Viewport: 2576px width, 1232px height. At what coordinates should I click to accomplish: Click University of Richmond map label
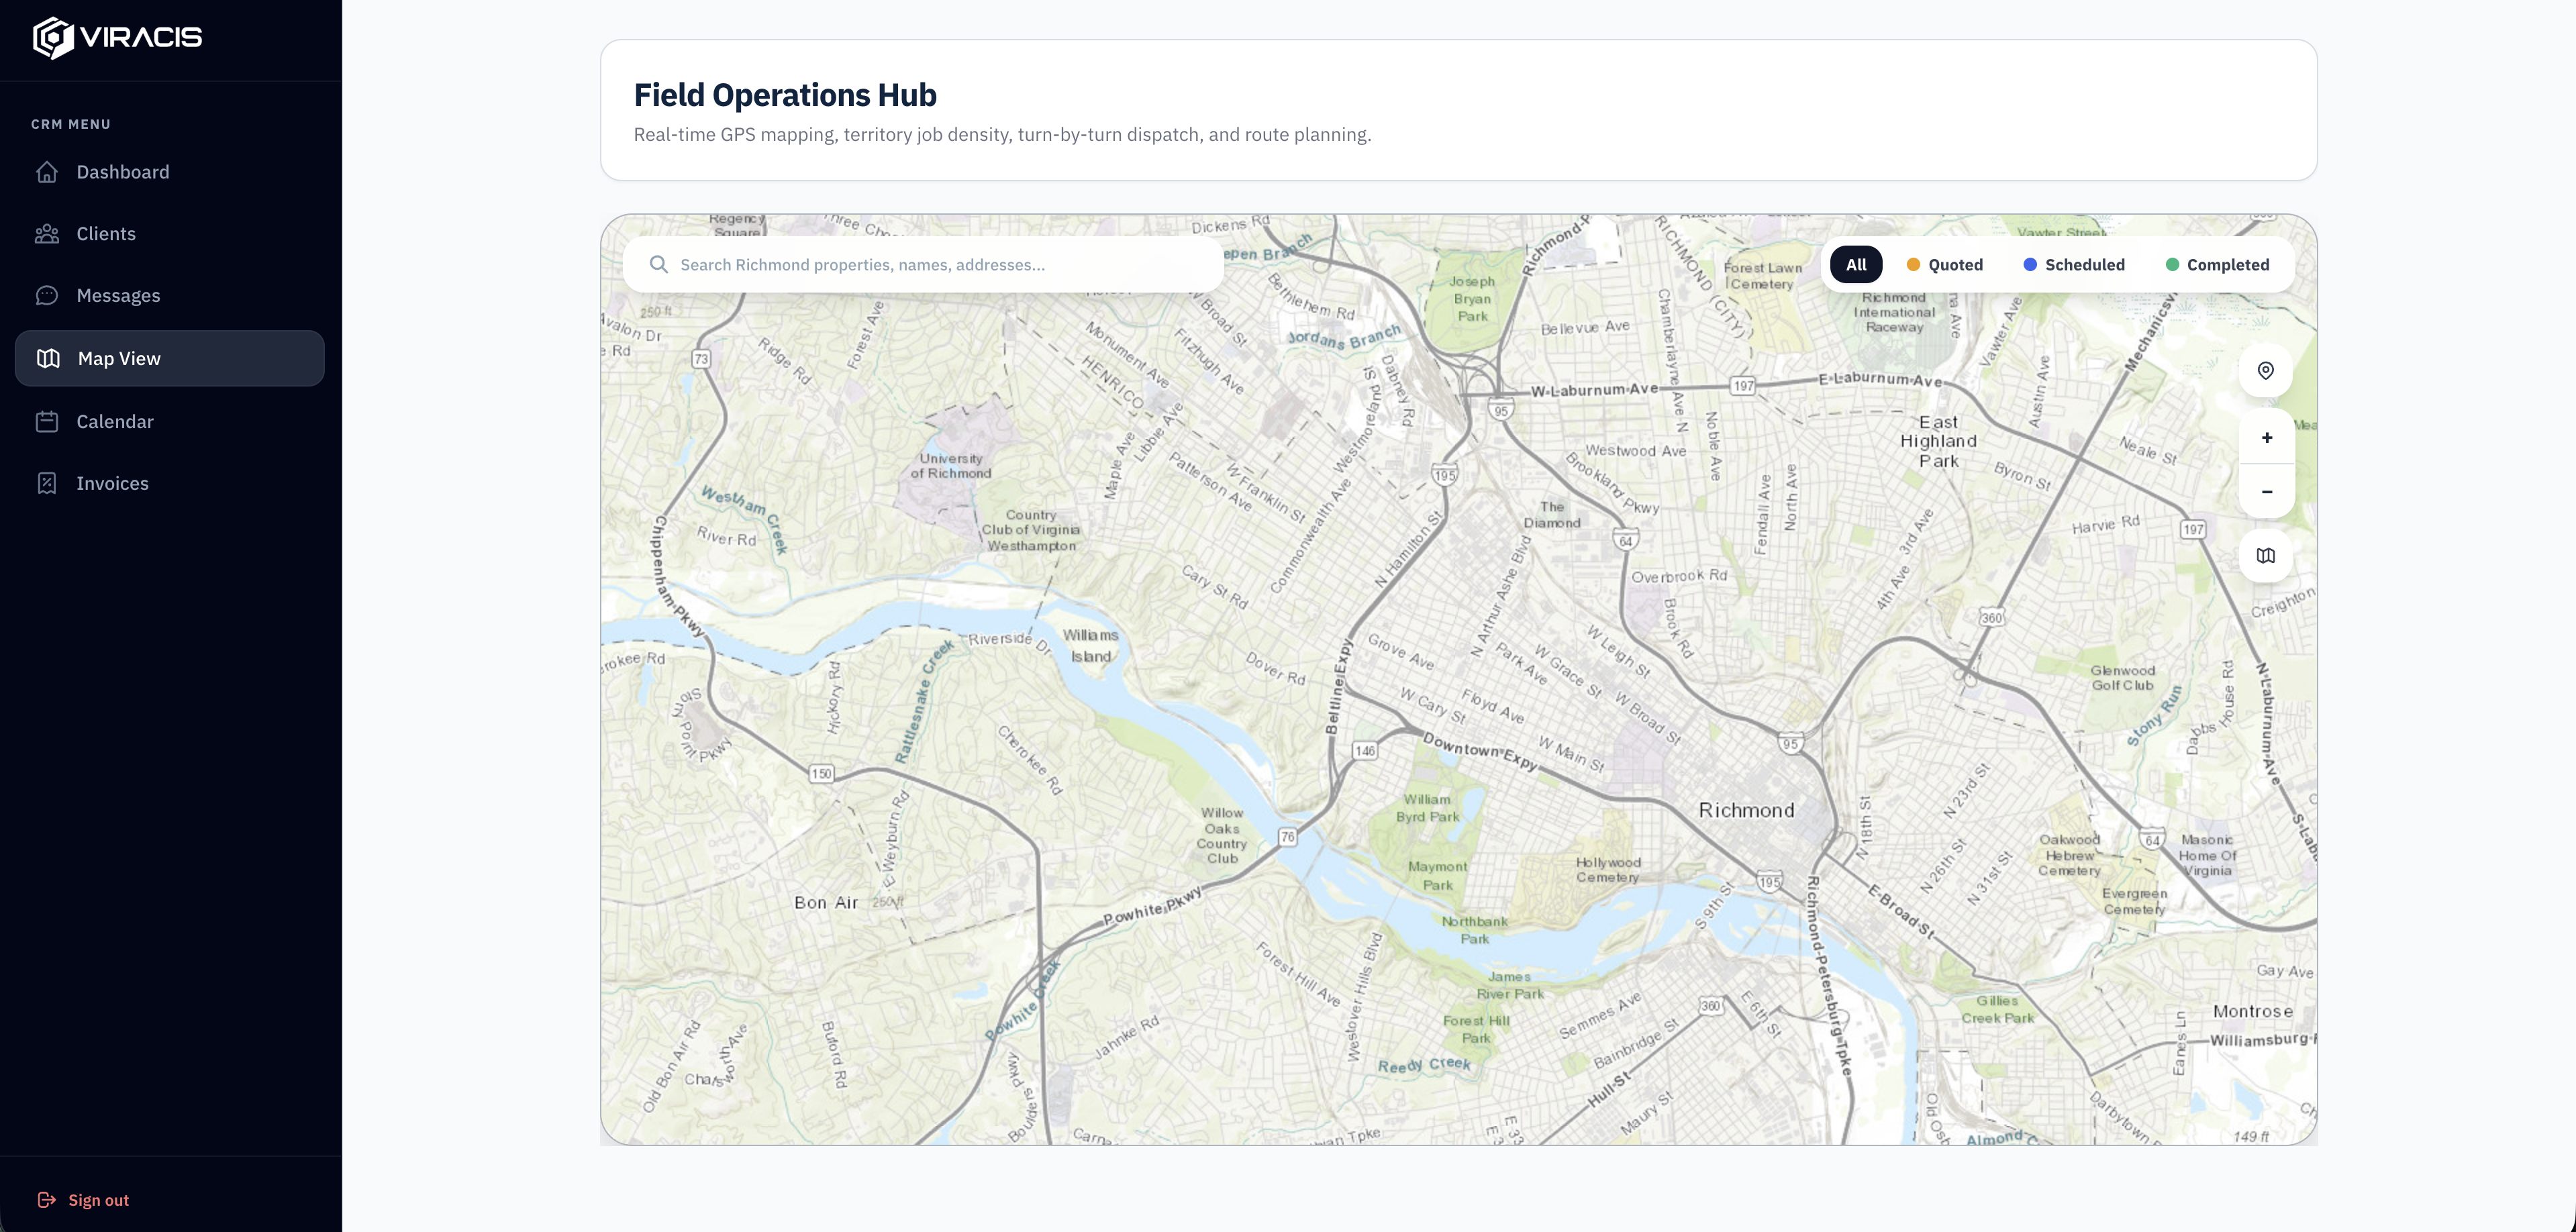tap(950, 466)
